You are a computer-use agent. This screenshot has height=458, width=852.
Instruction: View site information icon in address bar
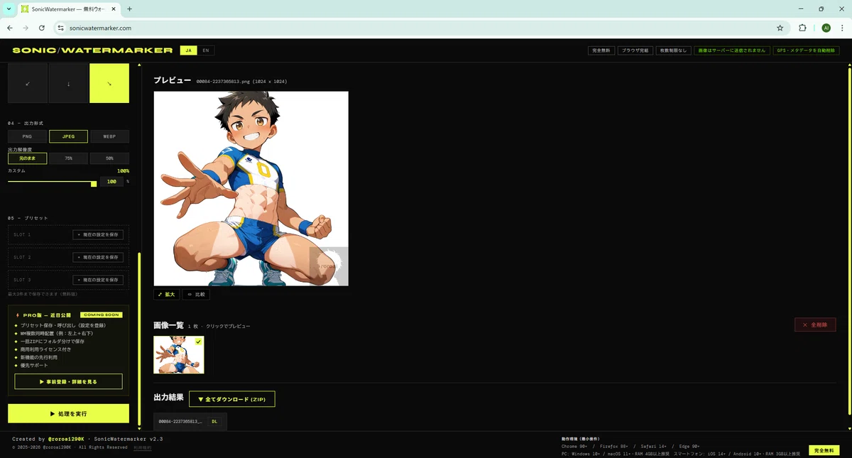click(x=60, y=28)
